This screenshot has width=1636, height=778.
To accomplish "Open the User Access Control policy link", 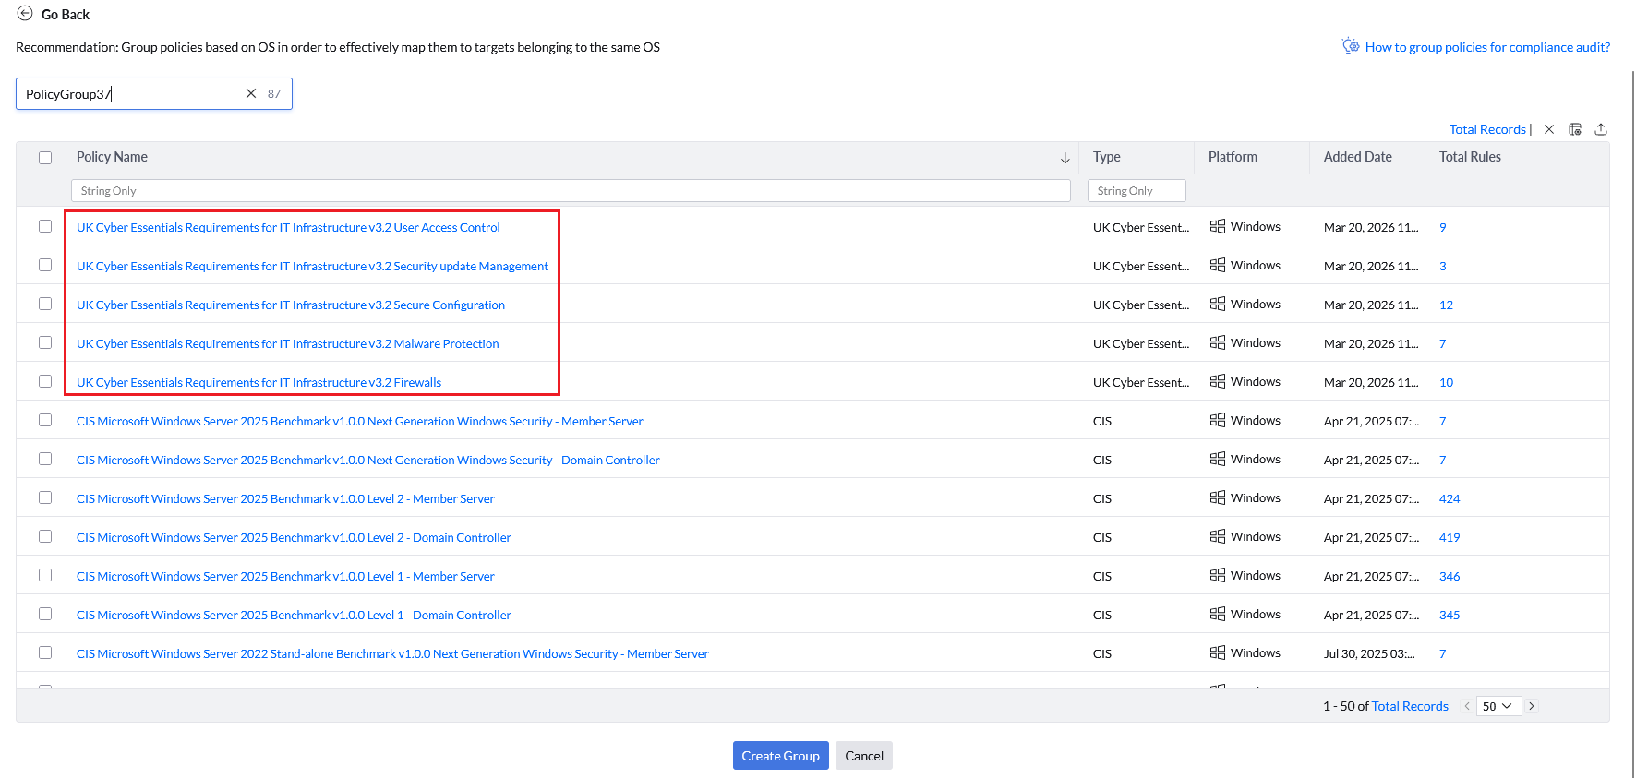I will (x=288, y=227).
